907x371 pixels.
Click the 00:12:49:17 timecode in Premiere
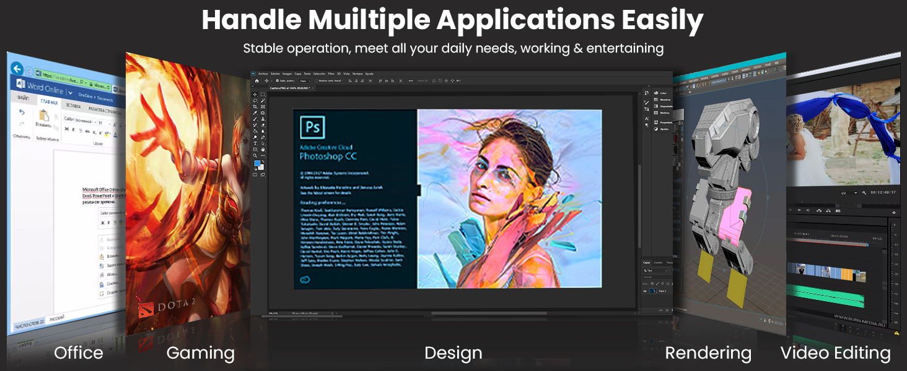[x=883, y=192]
